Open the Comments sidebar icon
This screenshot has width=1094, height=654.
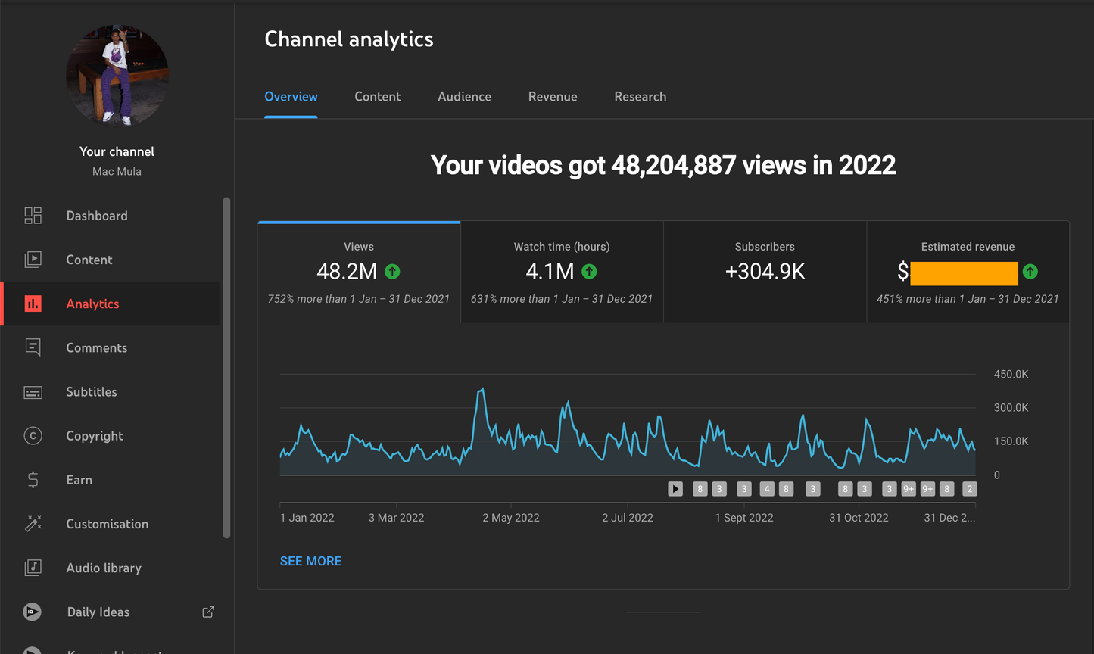click(33, 347)
